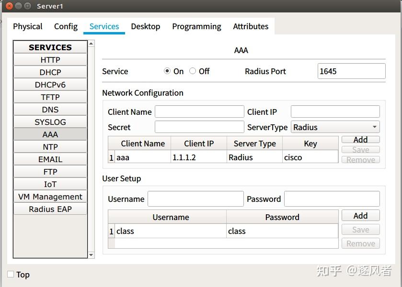Image resolution: width=402 pixels, height=287 pixels.
Task: Remove the selected network client
Action: click(360, 160)
